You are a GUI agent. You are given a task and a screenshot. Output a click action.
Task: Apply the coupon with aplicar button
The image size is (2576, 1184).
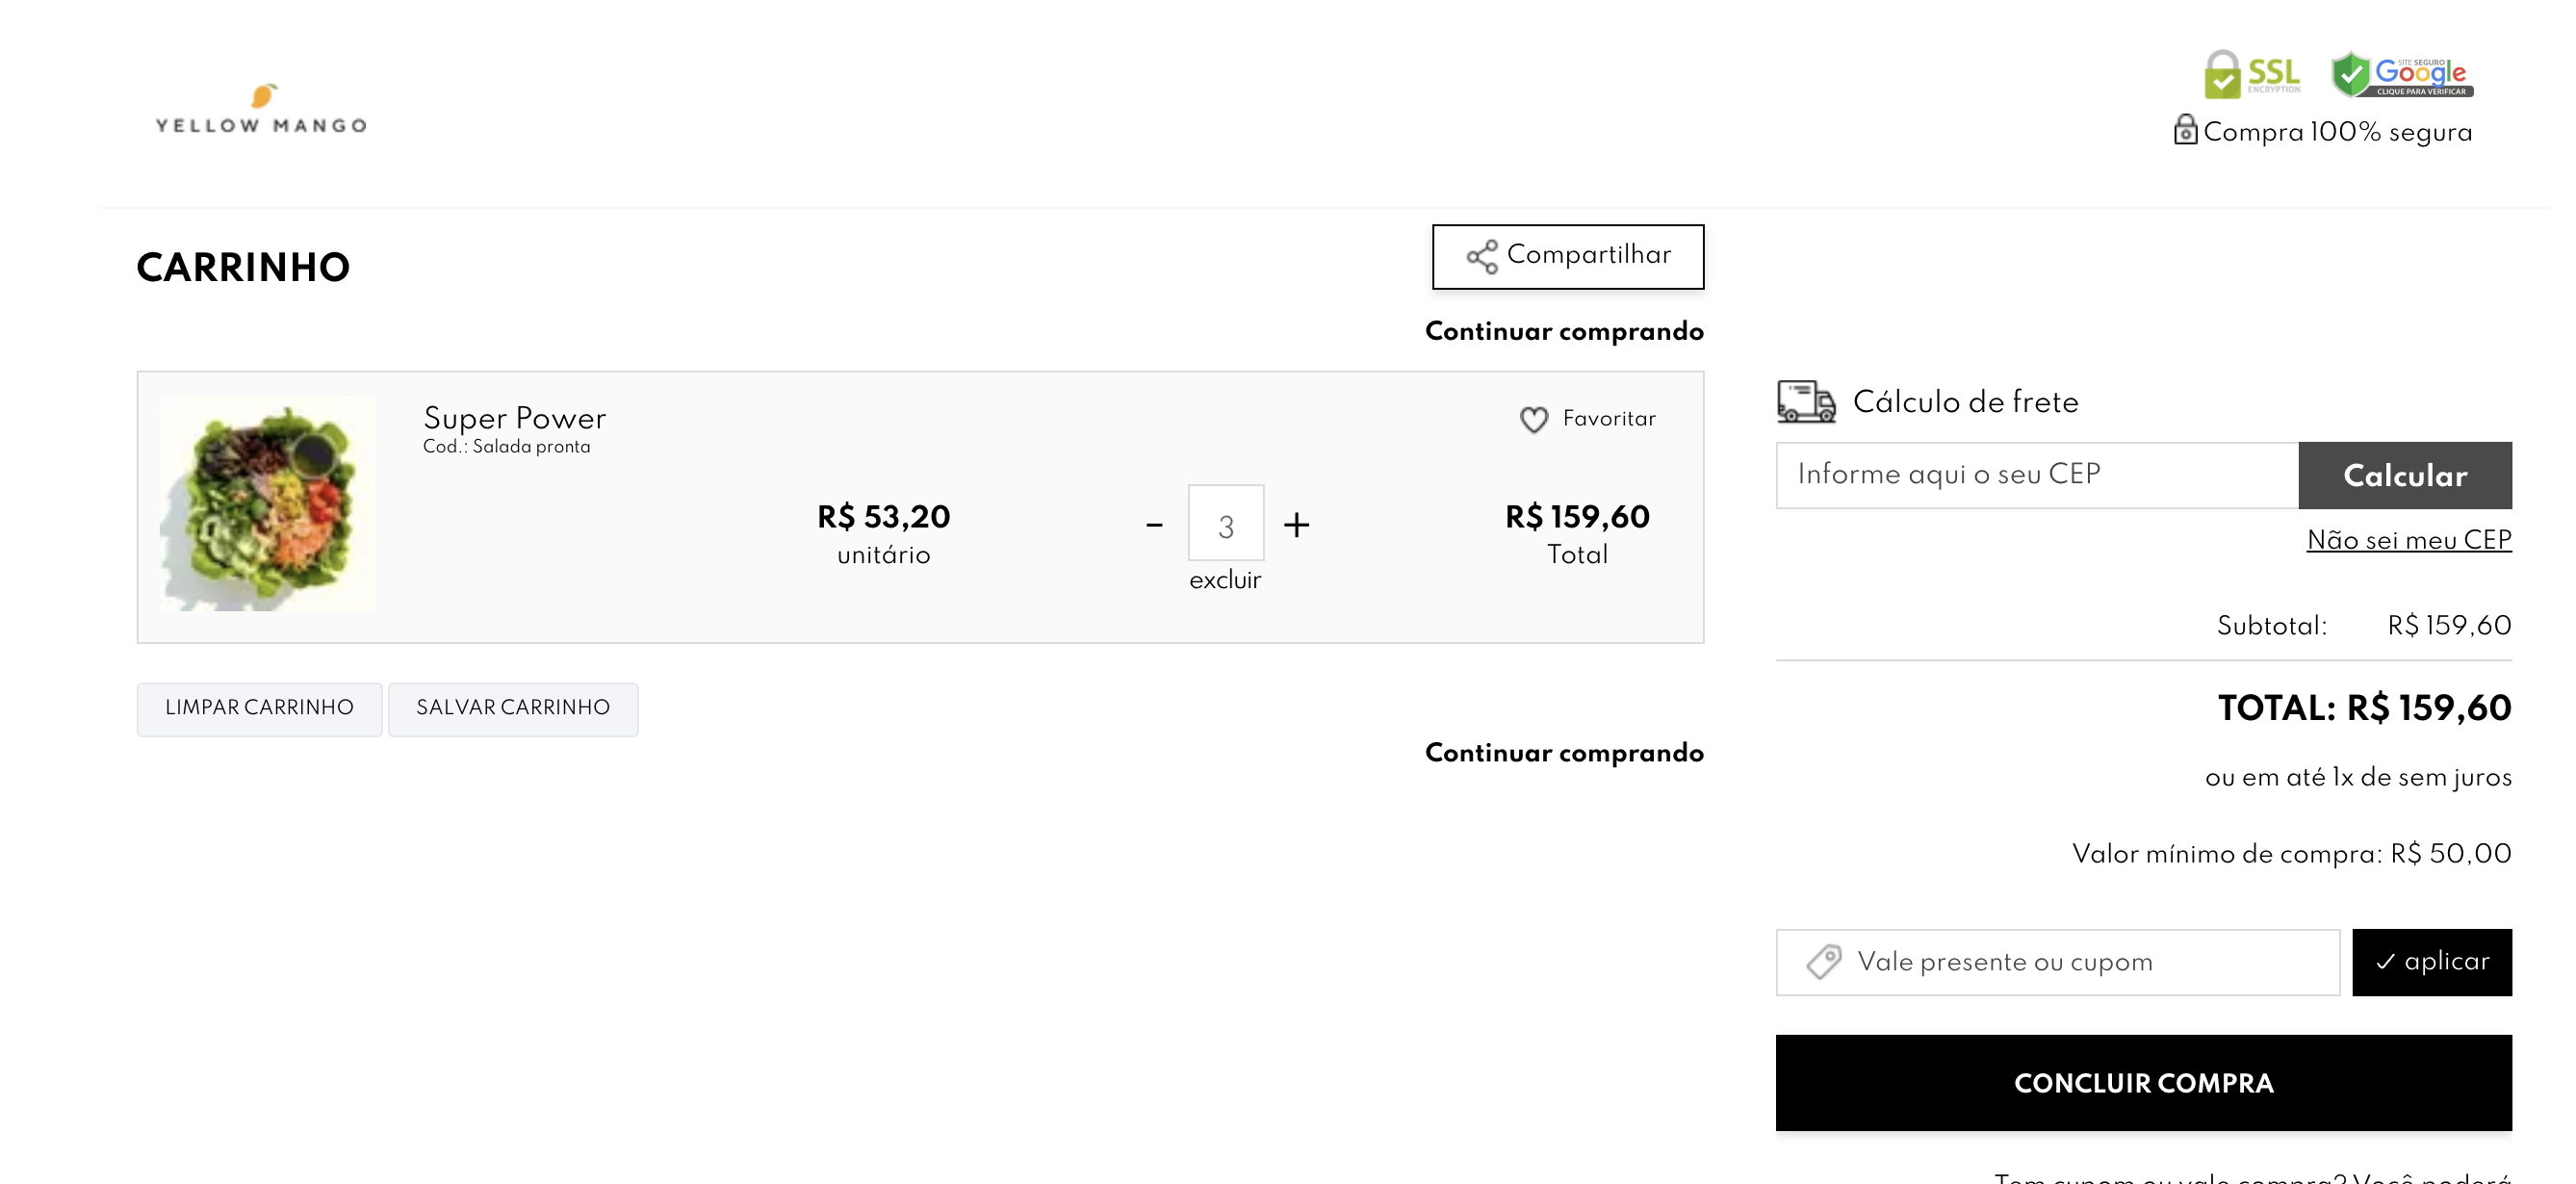click(x=2431, y=962)
